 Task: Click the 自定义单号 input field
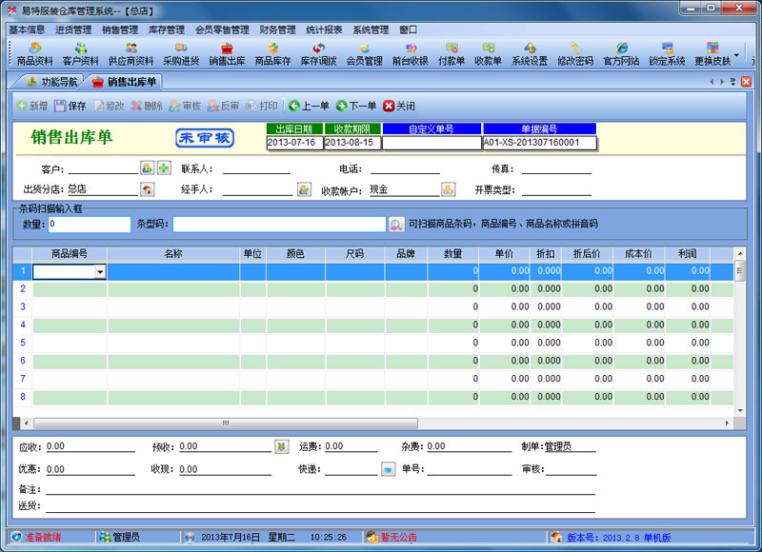pyautogui.click(x=431, y=143)
